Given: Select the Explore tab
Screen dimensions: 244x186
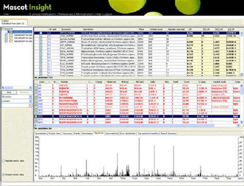Looking at the screenshot, I should (x=13, y=22).
